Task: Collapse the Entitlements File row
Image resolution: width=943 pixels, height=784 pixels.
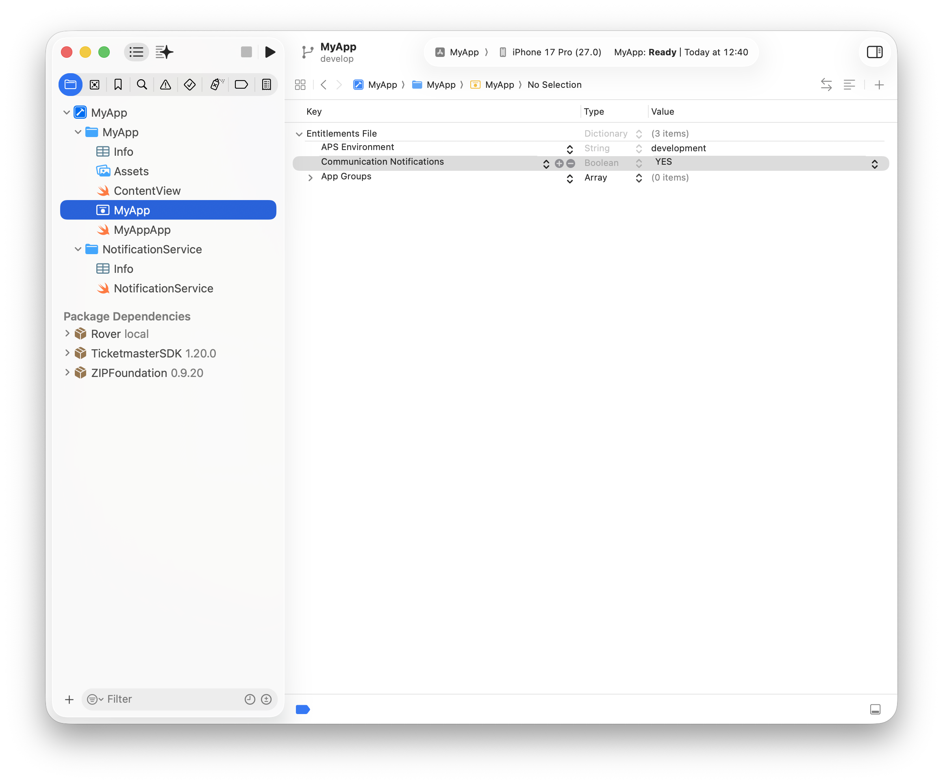Action: point(299,133)
